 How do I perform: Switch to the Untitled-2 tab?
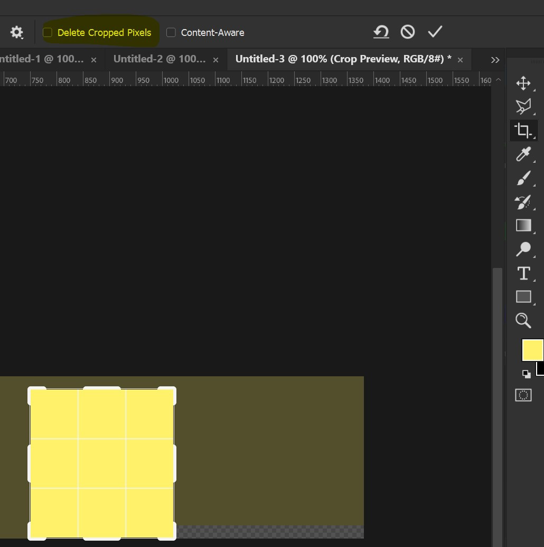coord(159,59)
